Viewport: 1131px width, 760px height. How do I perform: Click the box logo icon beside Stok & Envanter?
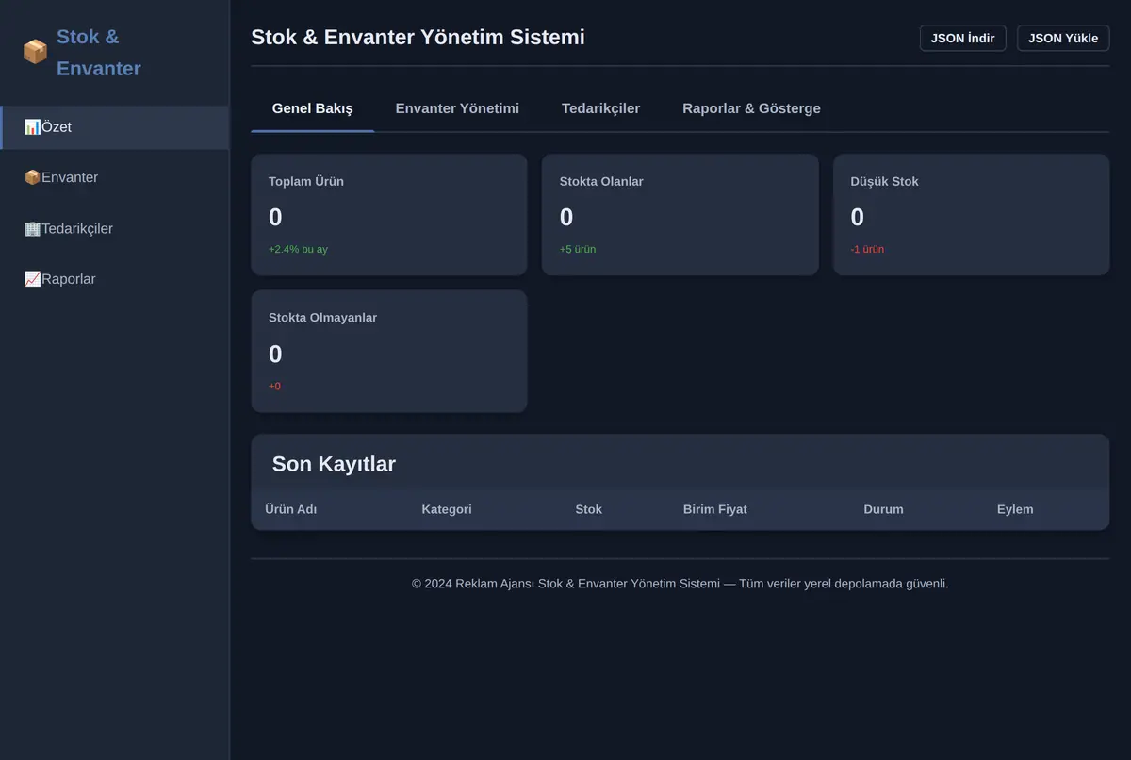[x=35, y=52]
